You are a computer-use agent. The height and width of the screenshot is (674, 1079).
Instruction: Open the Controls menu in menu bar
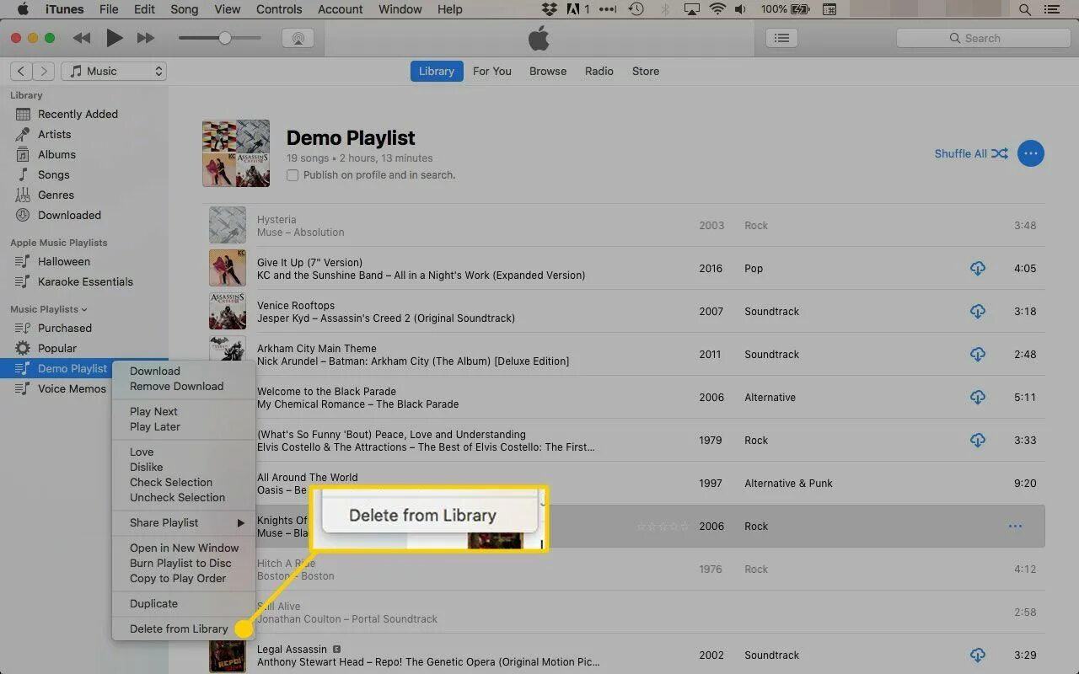tap(279, 9)
